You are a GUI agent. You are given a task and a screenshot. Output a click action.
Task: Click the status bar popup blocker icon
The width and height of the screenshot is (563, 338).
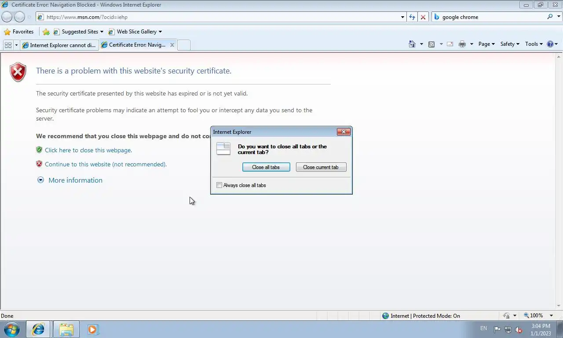tap(507, 316)
